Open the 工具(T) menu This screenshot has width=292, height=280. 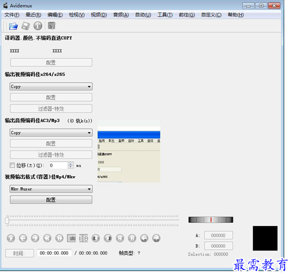(165, 14)
